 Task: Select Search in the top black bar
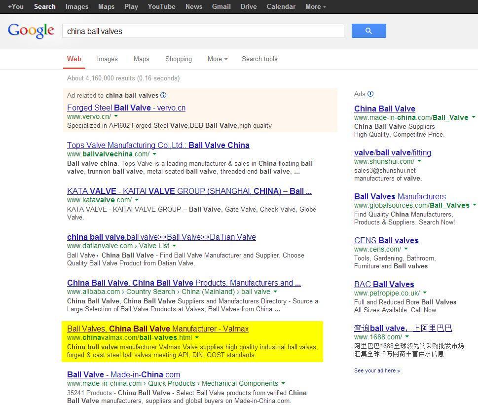pyautogui.click(x=45, y=7)
